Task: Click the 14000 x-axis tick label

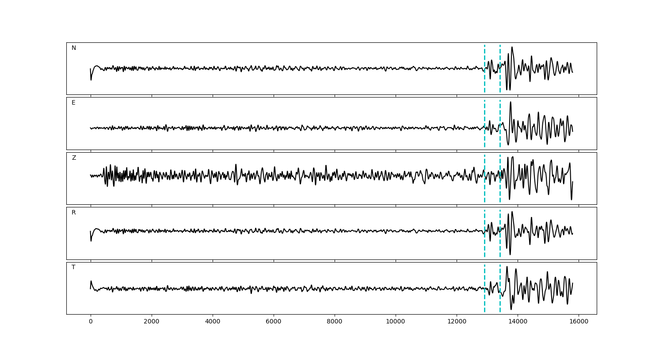Action: tap(518, 322)
